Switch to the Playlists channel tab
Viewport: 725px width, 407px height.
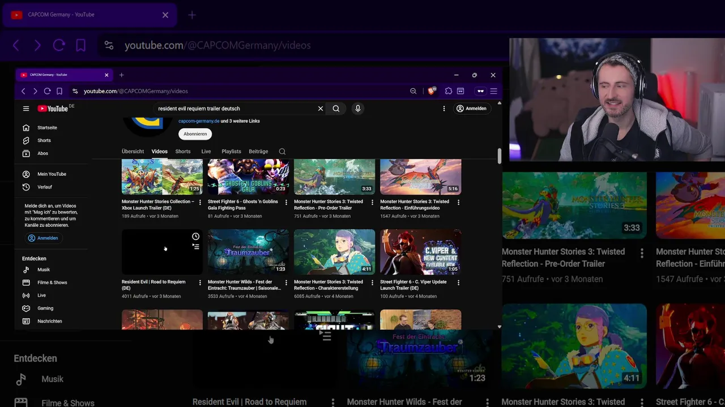(231, 151)
